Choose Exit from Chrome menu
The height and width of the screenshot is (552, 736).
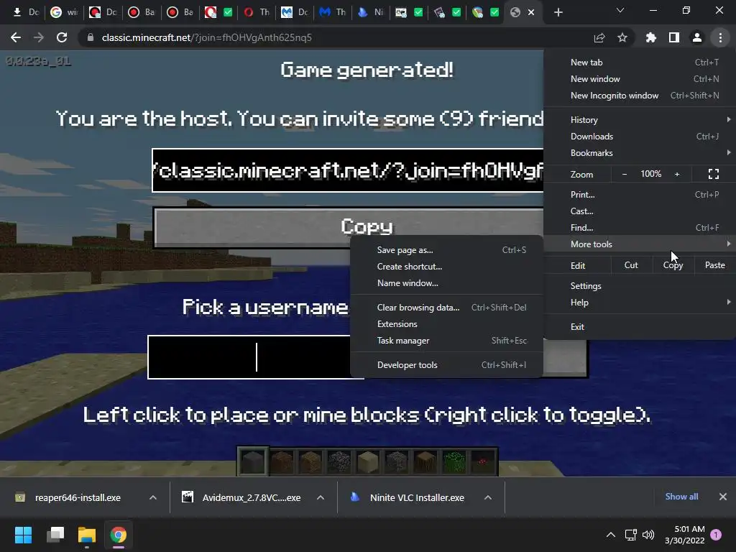click(x=639, y=327)
